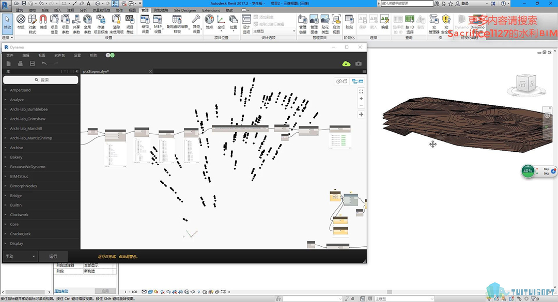The width and height of the screenshot is (558, 302).
Task: Expand the Clockwork library category
Action: 19,215
